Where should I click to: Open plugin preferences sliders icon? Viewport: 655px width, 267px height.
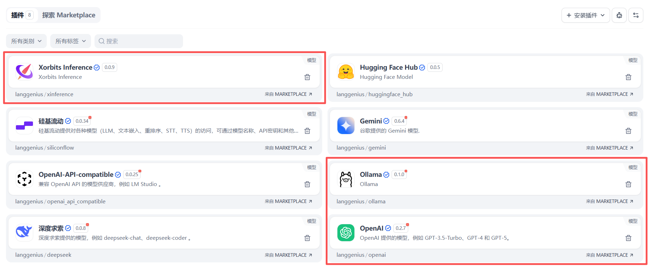[636, 15]
